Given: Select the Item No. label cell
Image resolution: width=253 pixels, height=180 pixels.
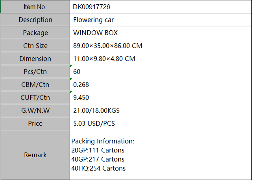Looking at the screenshot, I should pyautogui.click(x=35, y=7).
